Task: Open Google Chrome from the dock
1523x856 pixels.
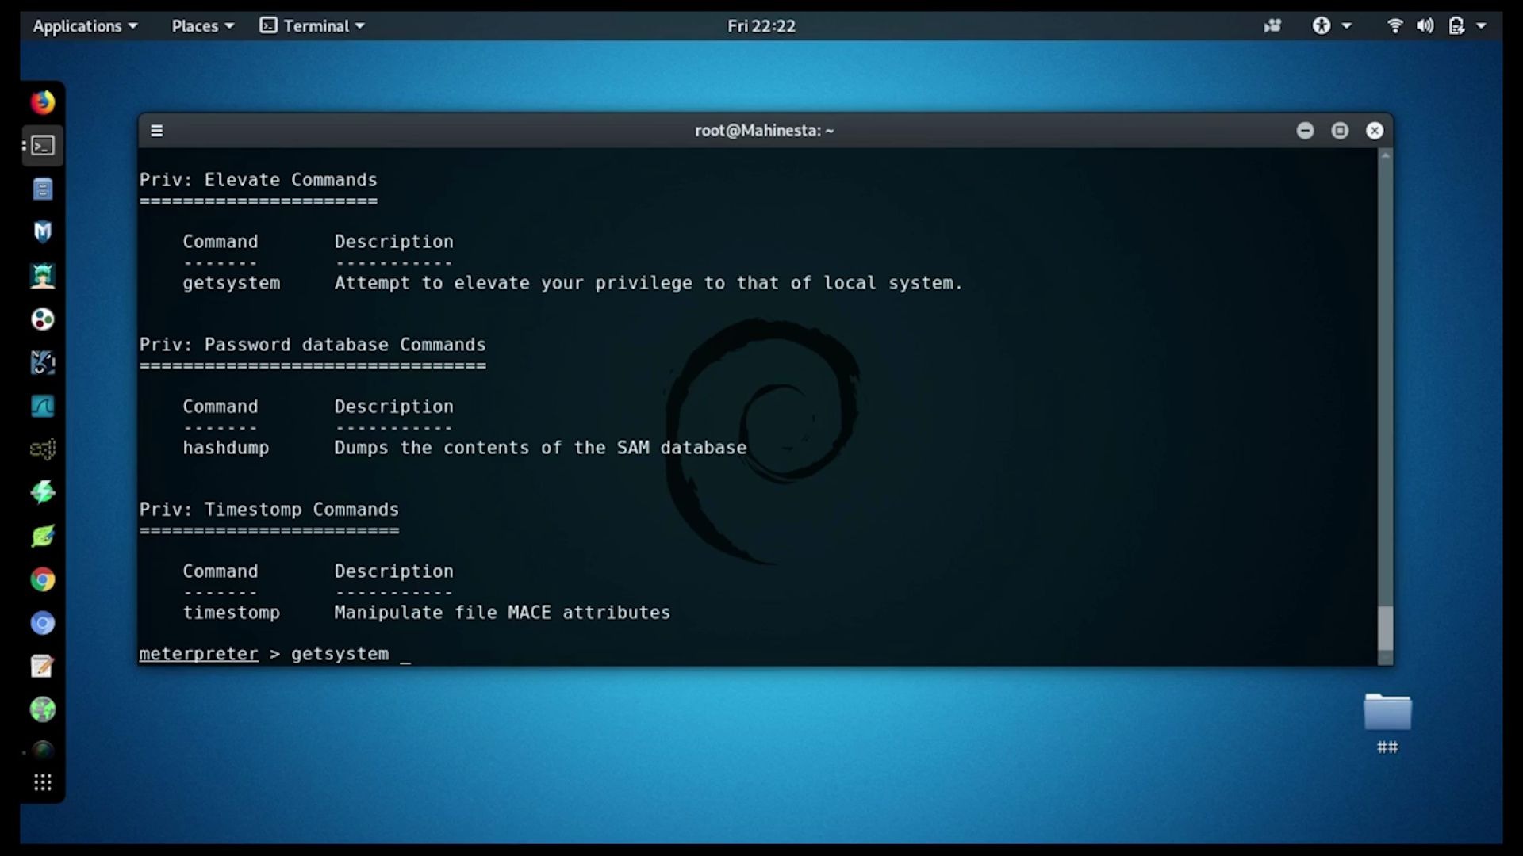Action: (43, 579)
